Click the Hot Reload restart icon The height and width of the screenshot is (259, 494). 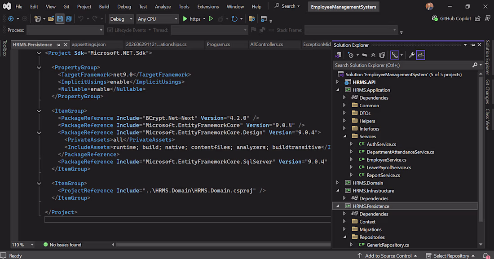(x=234, y=19)
